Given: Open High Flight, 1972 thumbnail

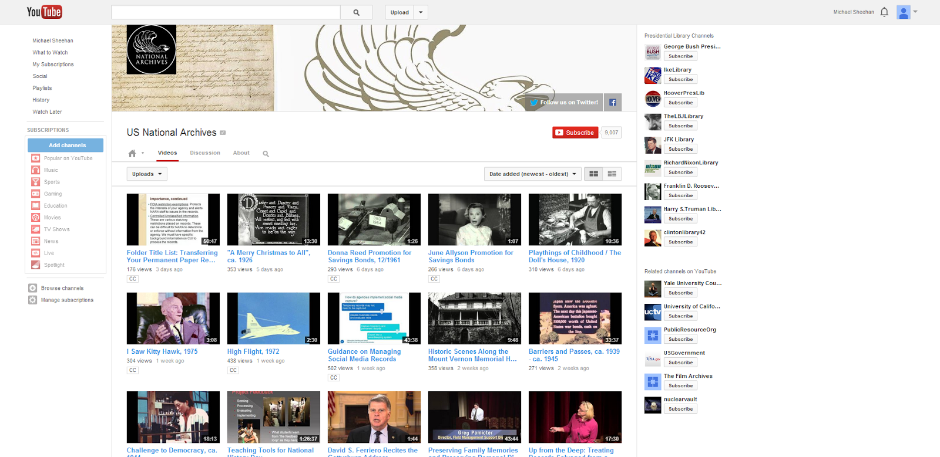Looking at the screenshot, I should (274, 319).
